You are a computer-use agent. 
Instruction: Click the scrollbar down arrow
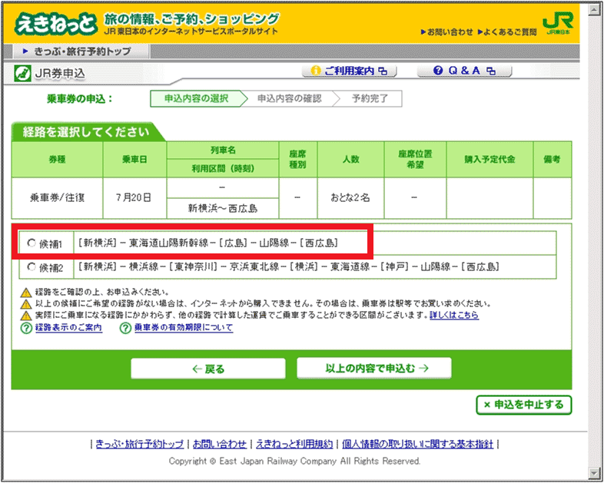pos(594,471)
